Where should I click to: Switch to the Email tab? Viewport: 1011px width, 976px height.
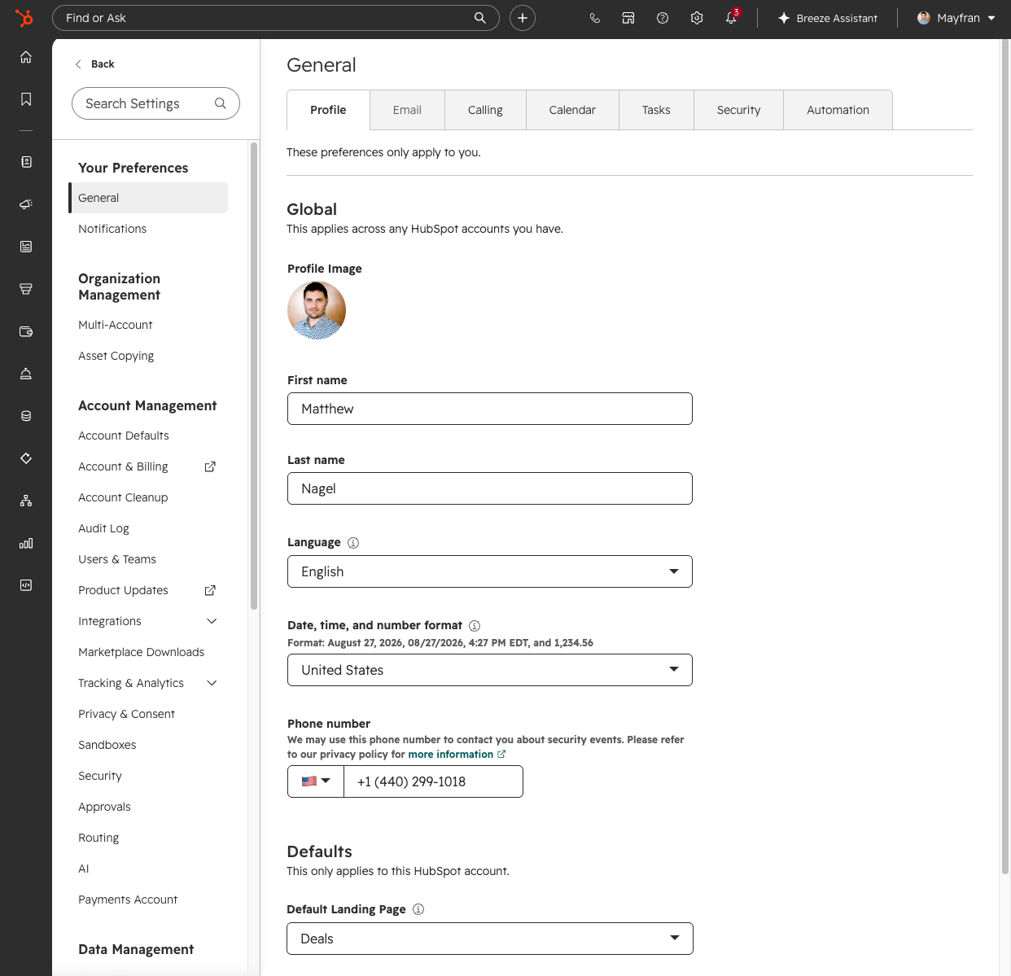[407, 110]
